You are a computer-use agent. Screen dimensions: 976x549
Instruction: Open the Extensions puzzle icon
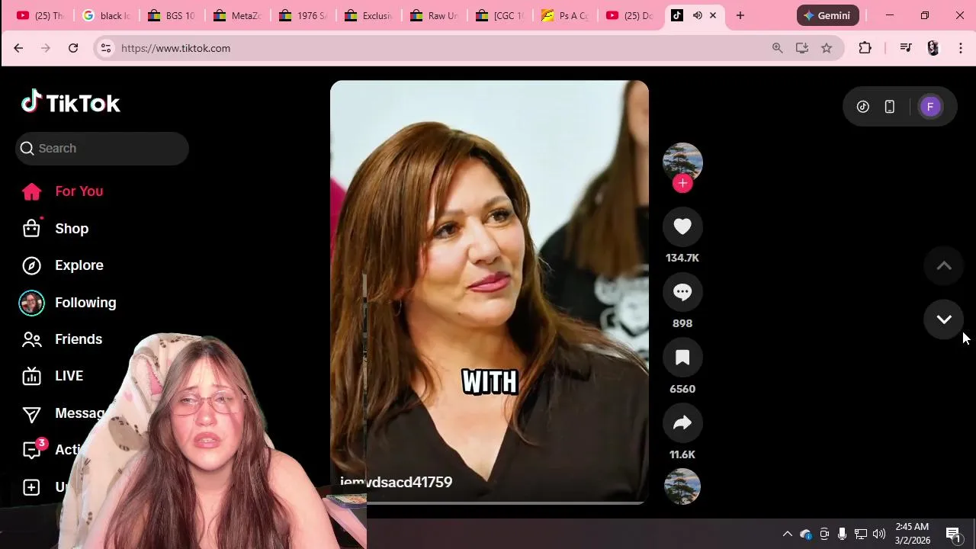pyautogui.click(x=865, y=48)
